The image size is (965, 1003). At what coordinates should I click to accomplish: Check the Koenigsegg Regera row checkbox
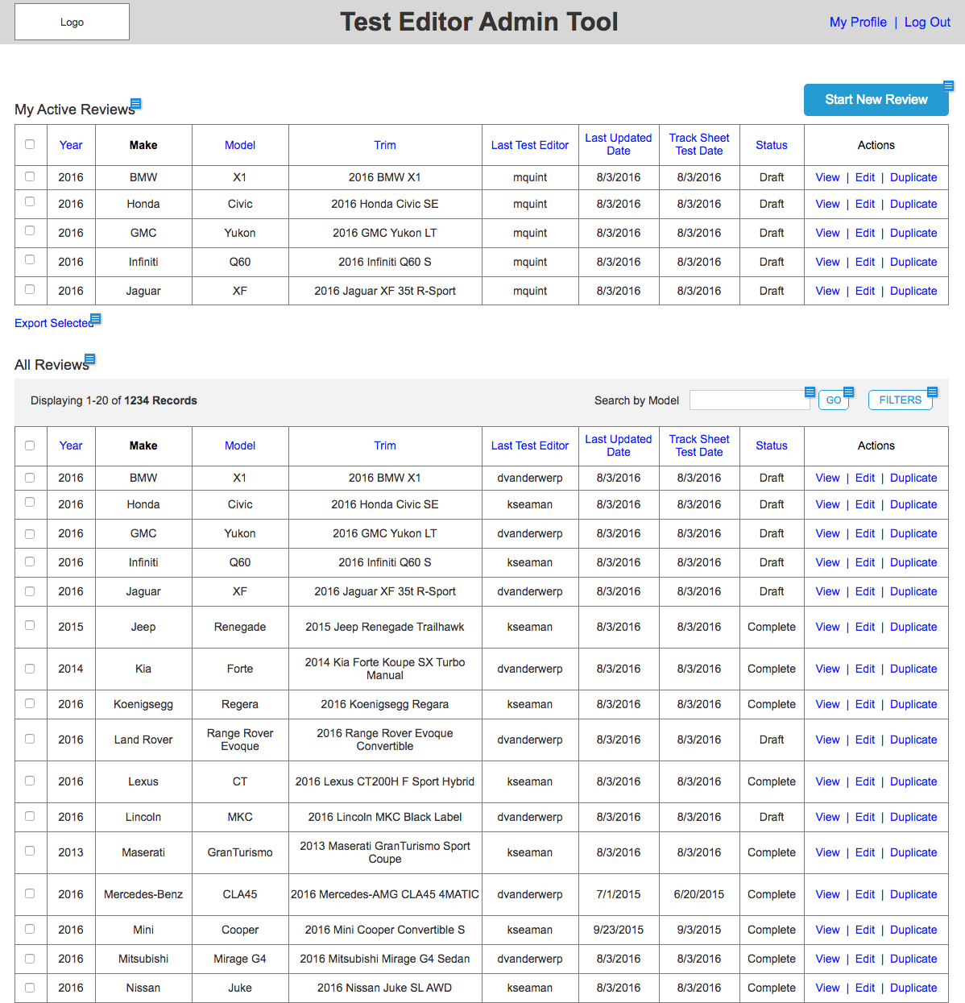30,703
